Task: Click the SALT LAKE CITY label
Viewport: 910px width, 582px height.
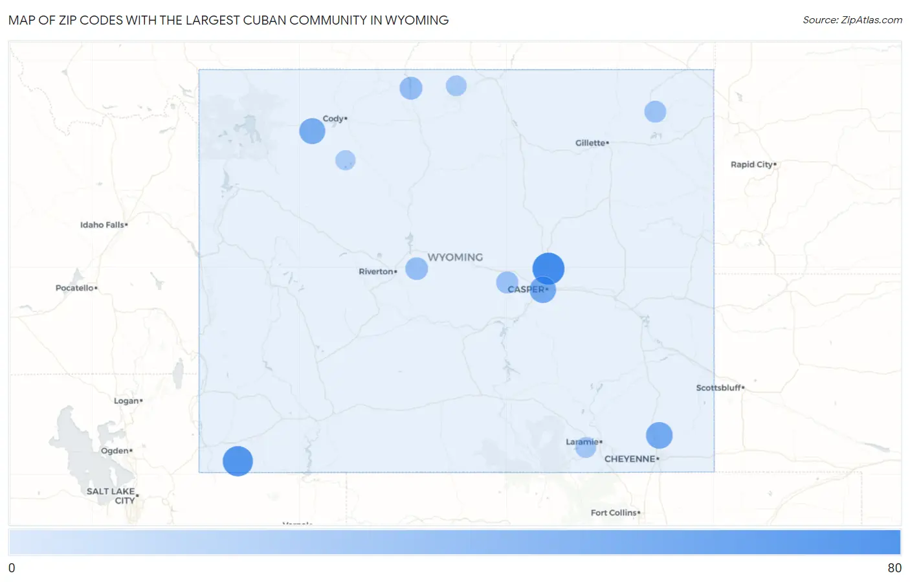Action: (x=111, y=495)
